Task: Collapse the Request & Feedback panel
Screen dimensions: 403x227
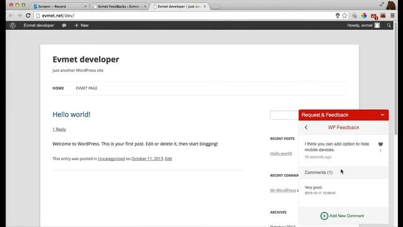Action: tap(382, 115)
